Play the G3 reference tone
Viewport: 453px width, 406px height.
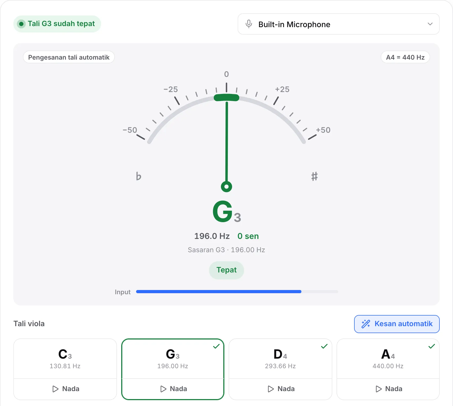pyautogui.click(x=173, y=389)
